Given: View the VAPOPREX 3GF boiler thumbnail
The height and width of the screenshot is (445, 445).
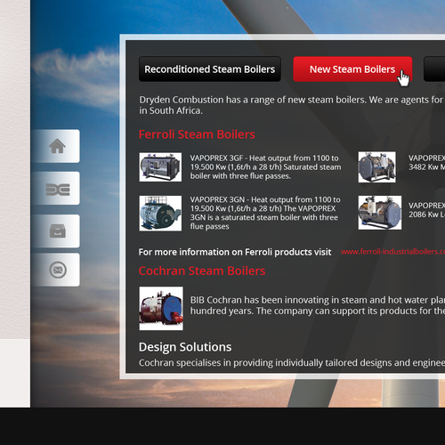Looking at the screenshot, I should click(160, 167).
